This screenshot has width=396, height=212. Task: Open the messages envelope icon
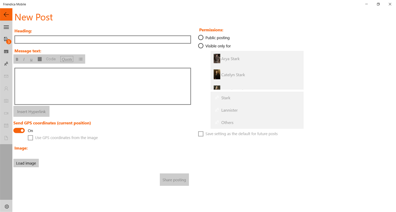tap(6, 76)
